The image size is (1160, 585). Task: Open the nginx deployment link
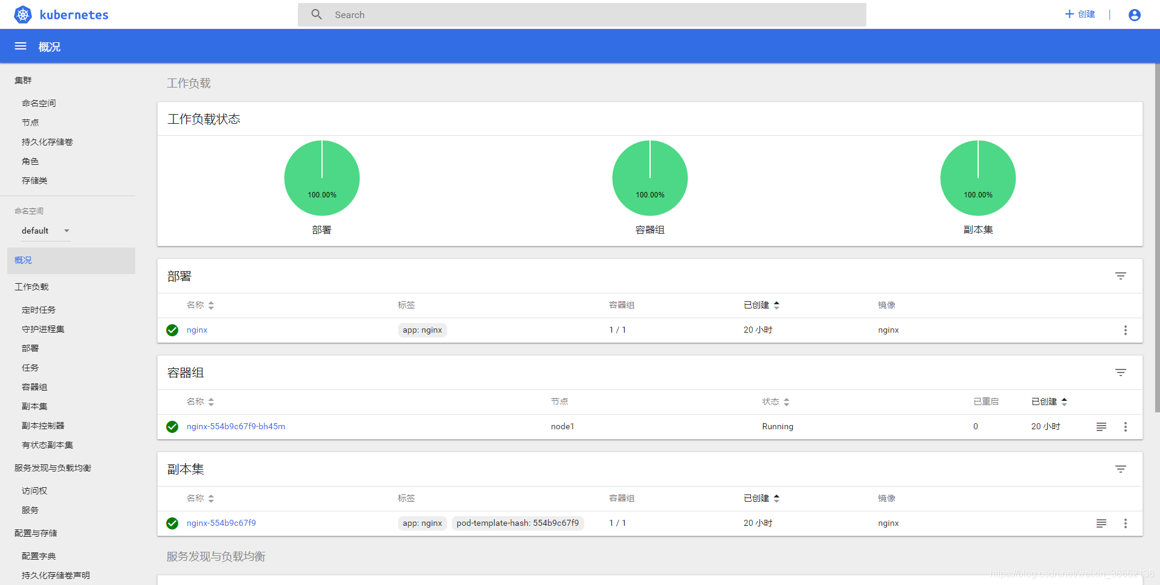[197, 330]
